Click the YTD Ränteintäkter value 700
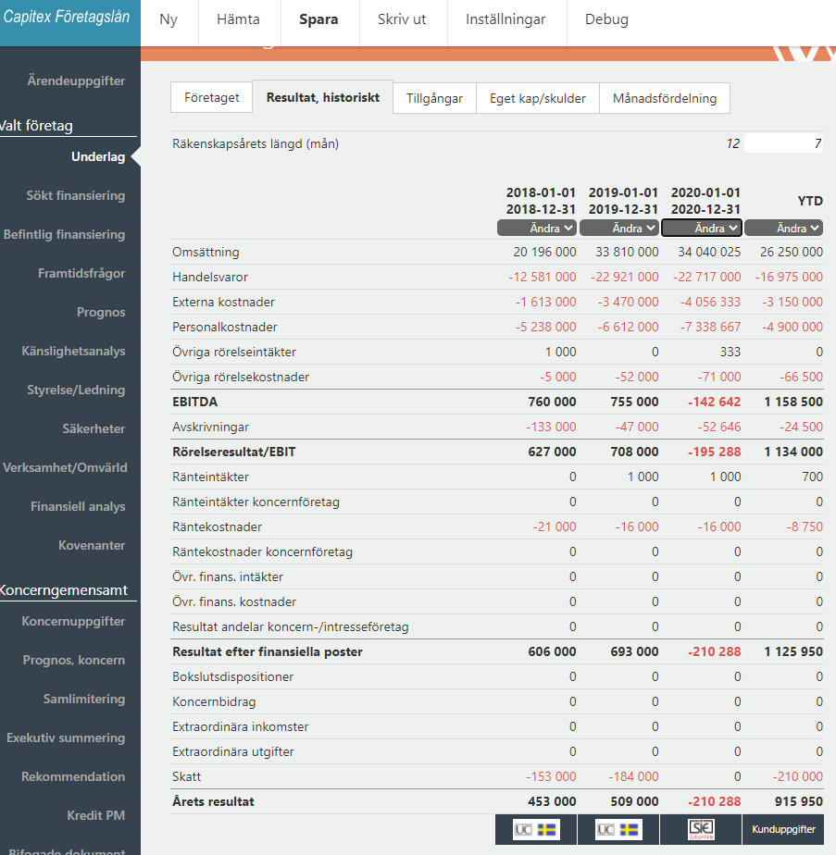The height and width of the screenshot is (855, 836). (x=813, y=477)
